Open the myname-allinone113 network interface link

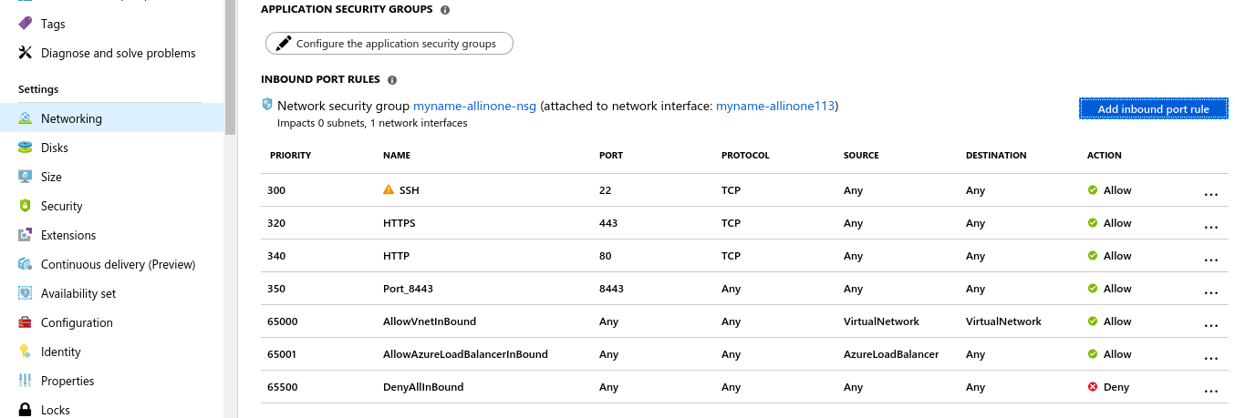(775, 106)
